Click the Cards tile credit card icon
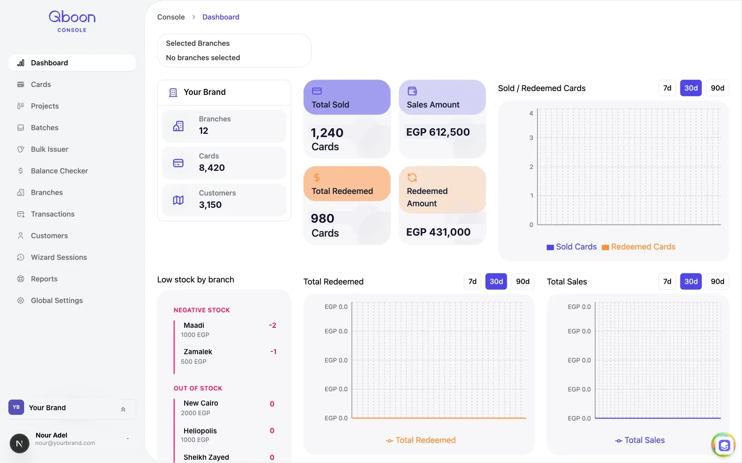This screenshot has height=463, width=742. [x=178, y=163]
